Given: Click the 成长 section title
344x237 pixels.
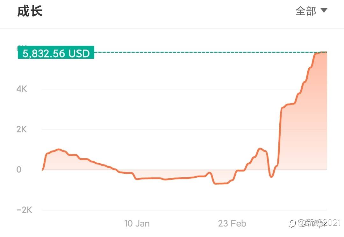Looking at the screenshot, I should pos(30,11).
